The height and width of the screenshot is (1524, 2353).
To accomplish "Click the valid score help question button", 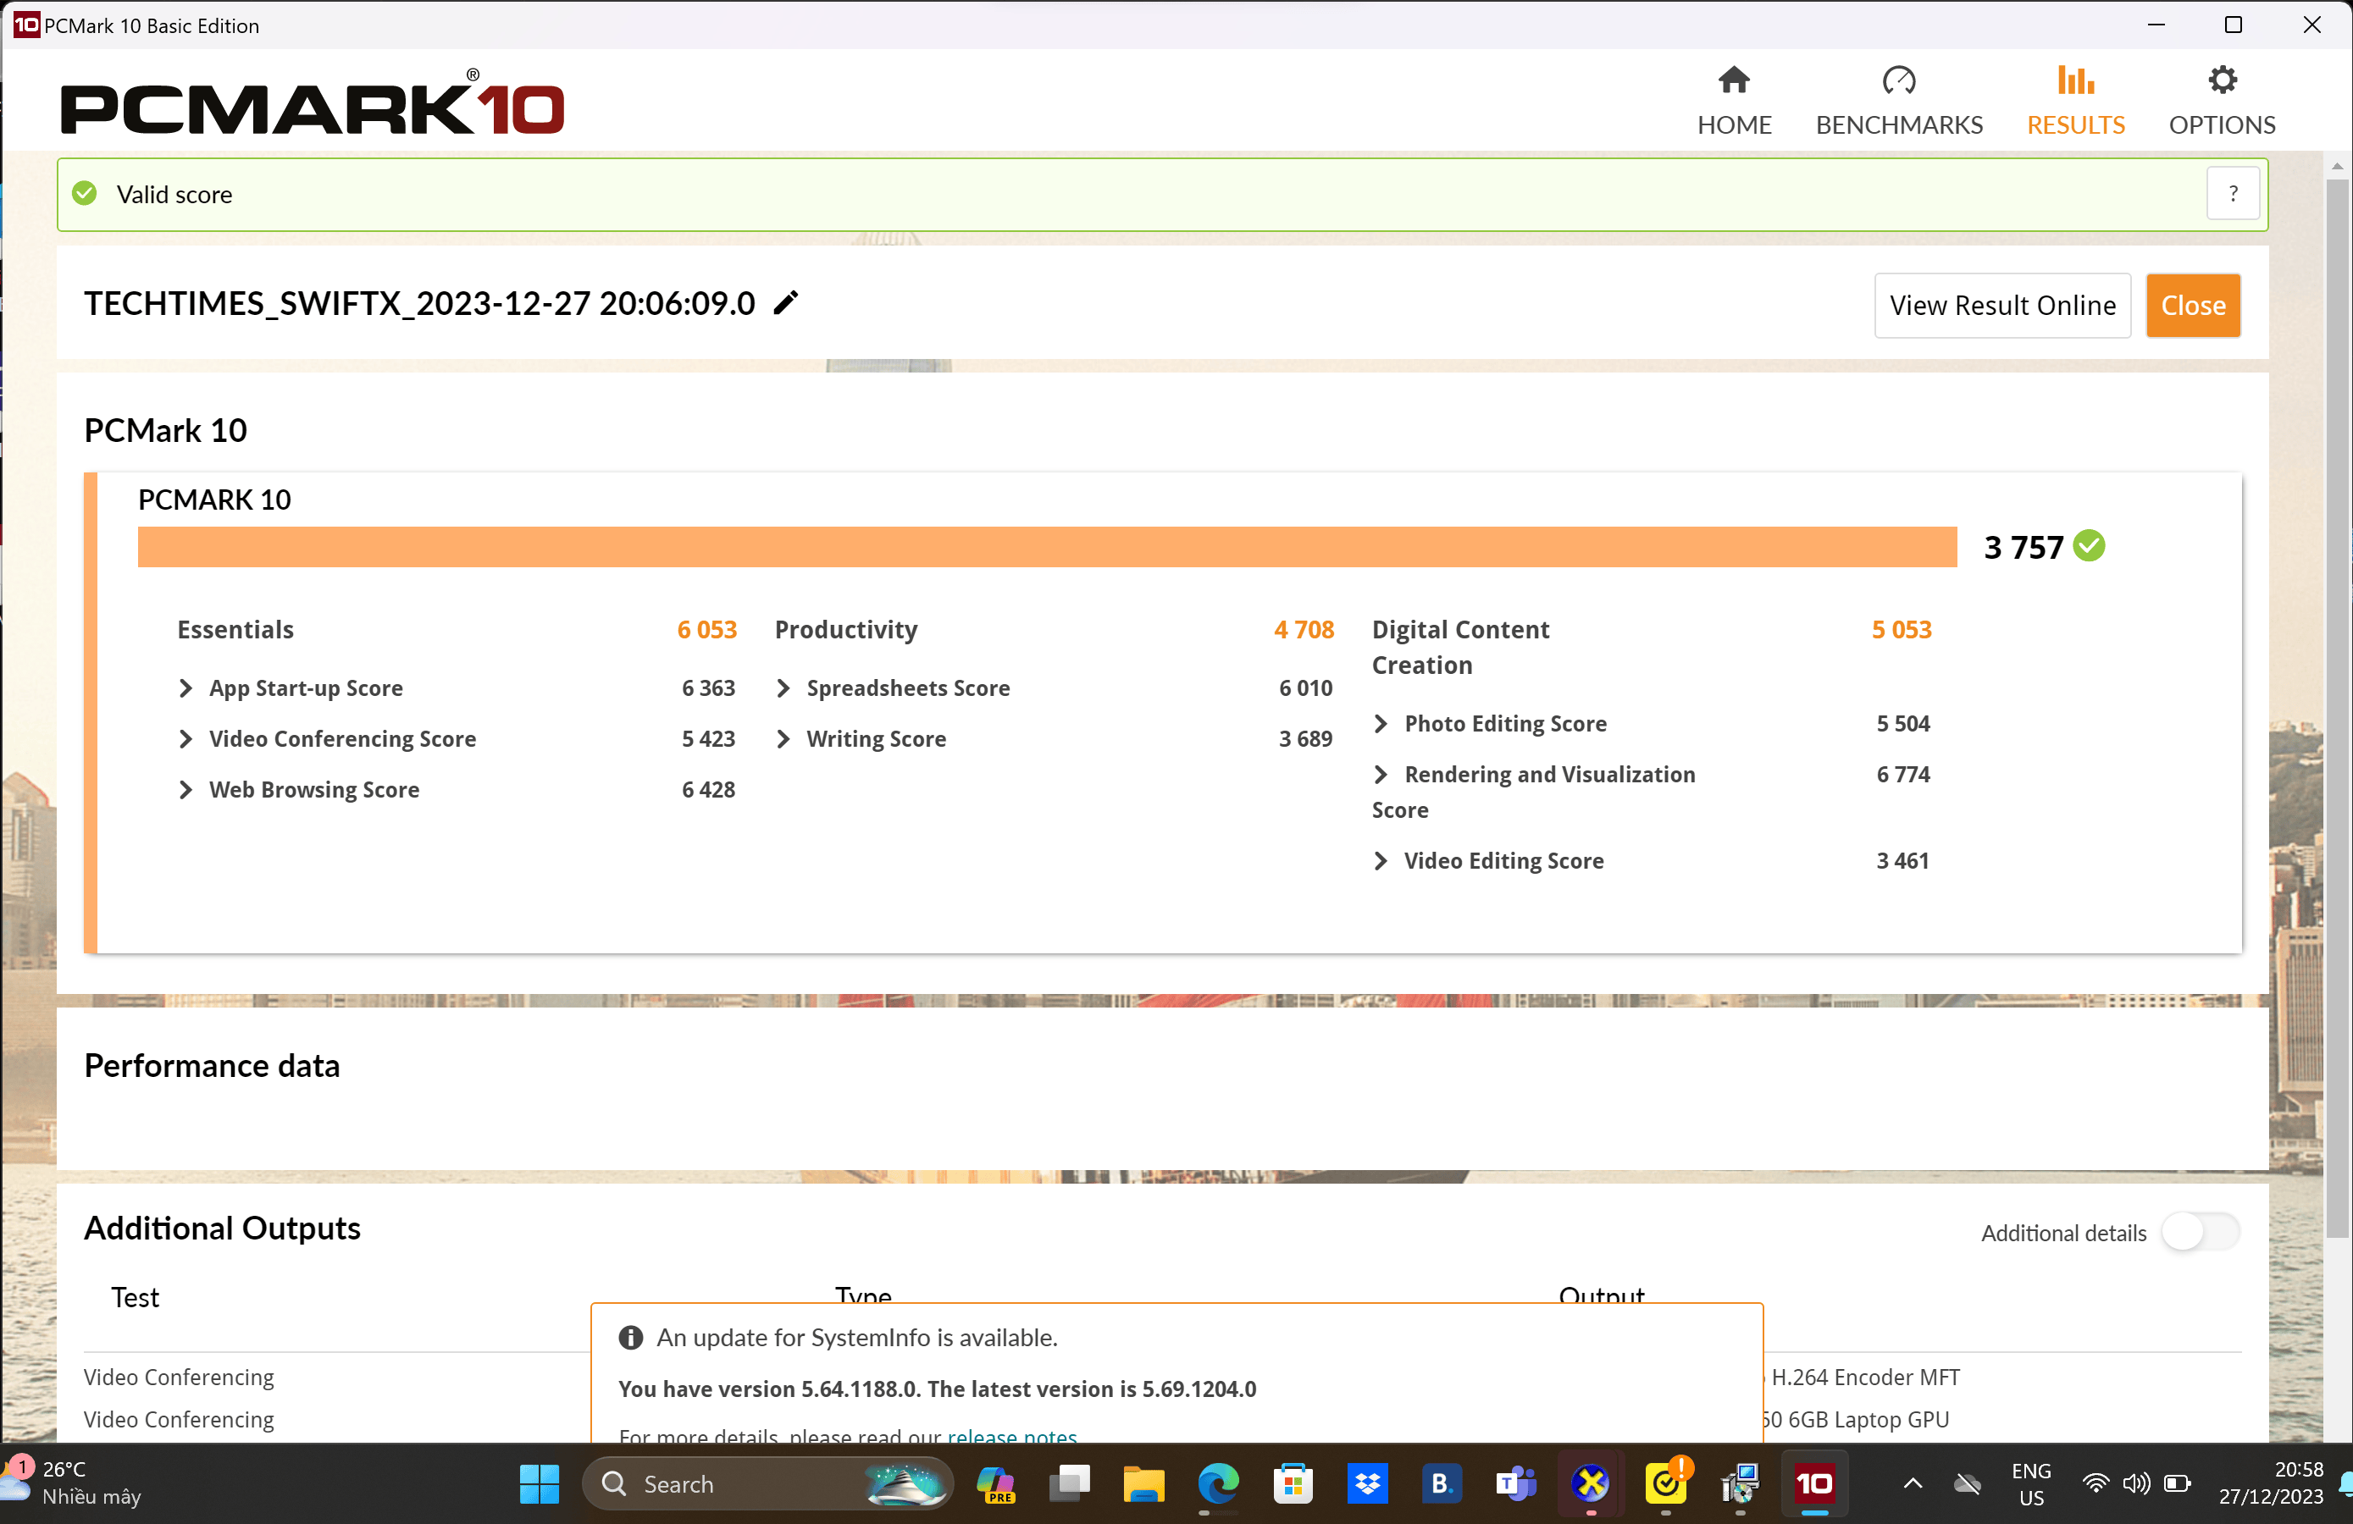I will [x=2233, y=194].
